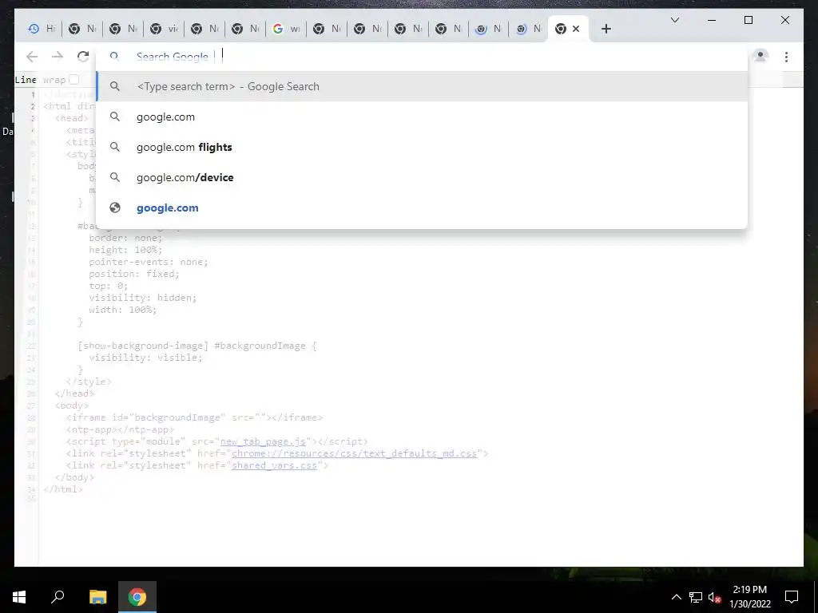
Task: Open Windows taskbar search
Action: (x=58, y=597)
